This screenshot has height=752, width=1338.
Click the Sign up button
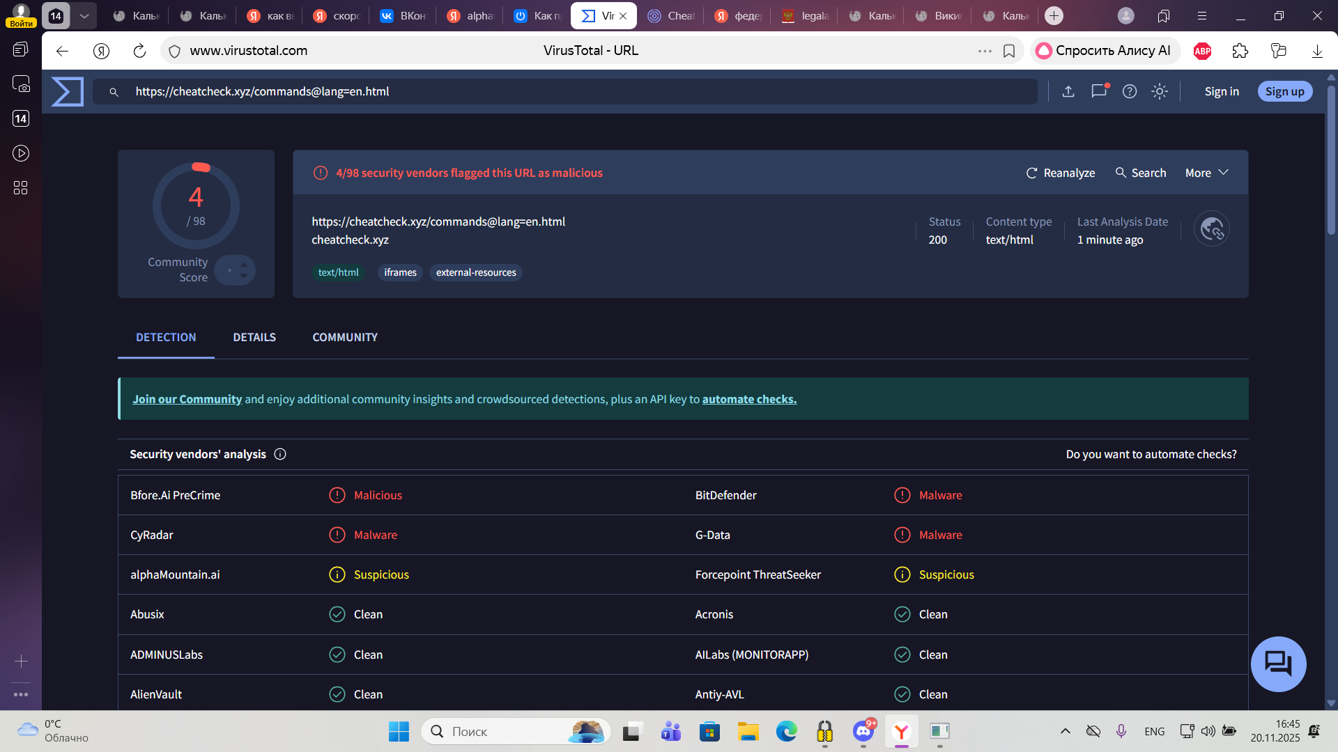(1284, 91)
